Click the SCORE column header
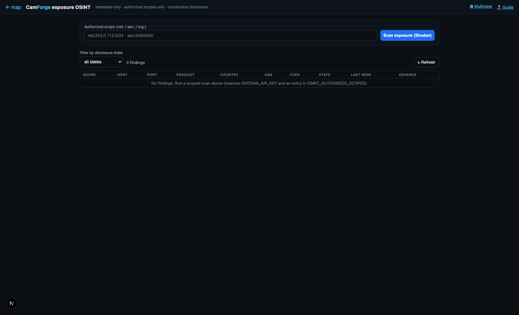 point(89,75)
